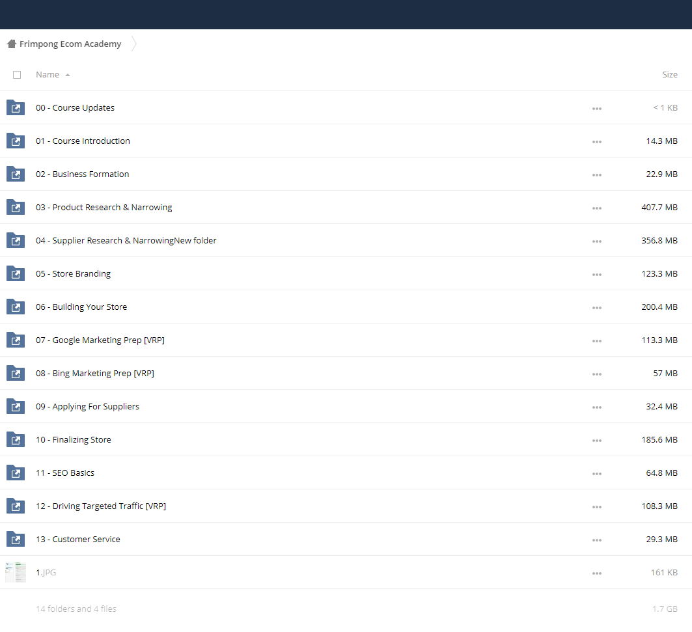692x632 pixels.
Task: Open more options for 02 - Business Formation
Action: pyautogui.click(x=597, y=175)
